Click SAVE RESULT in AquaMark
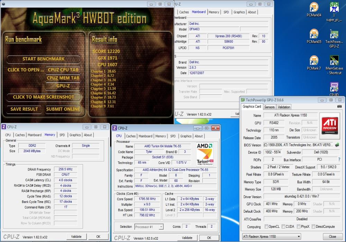346x242 pixels. (24, 109)
